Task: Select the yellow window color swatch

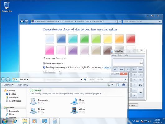Action: pyautogui.click(x=107, y=39)
